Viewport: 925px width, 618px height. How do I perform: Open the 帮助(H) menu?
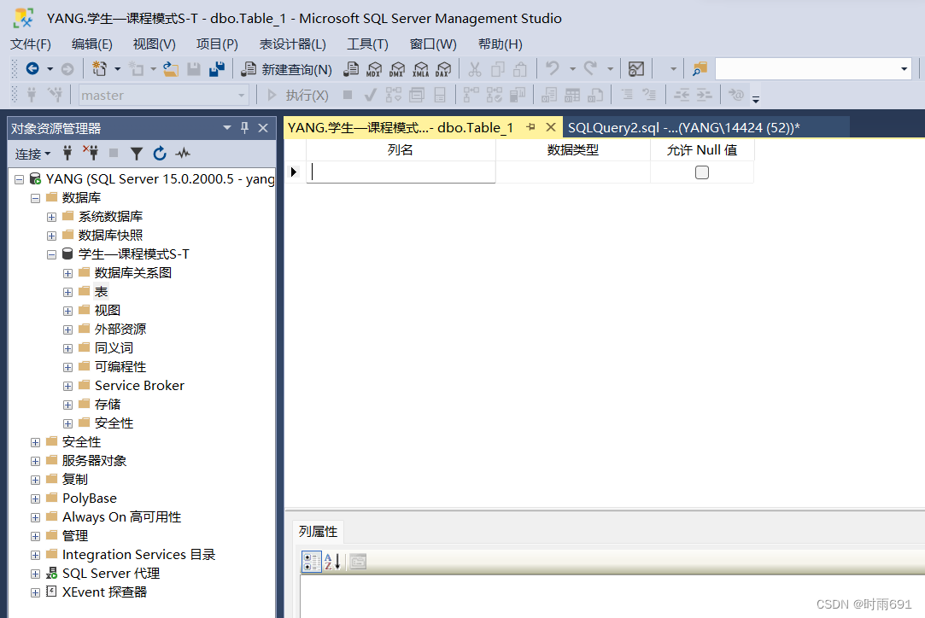click(501, 44)
